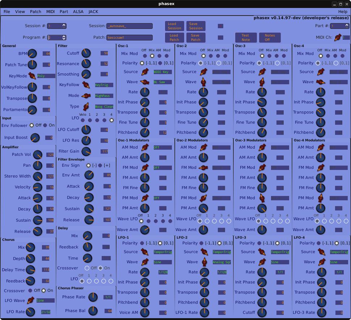Click the Save Patch button

pos(196,38)
